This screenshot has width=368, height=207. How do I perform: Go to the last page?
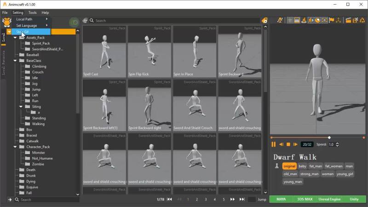pyautogui.click(x=242, y=199)
